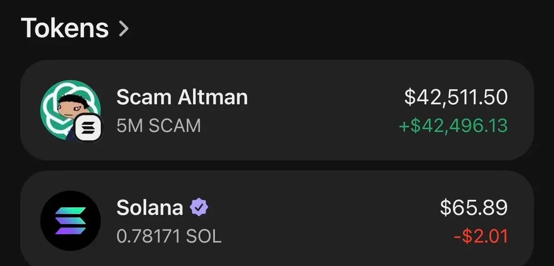Expand the Tokens section chevron
Viewport: 554px width, 266px height.
(x=123, y=29)
